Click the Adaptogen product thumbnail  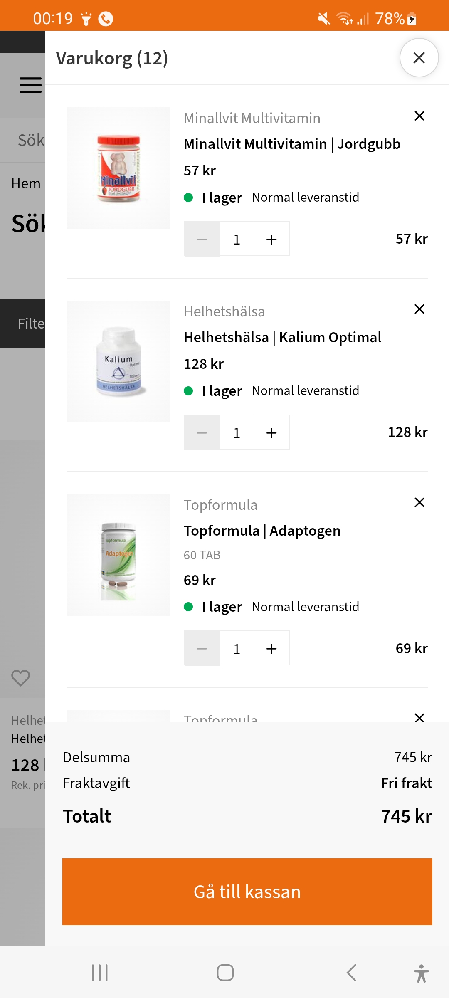pyautogui.click(x=118, y=555)
